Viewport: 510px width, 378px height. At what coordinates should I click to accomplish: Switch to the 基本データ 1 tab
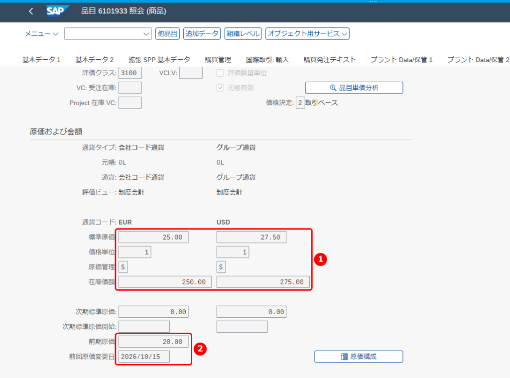point(41,60)
